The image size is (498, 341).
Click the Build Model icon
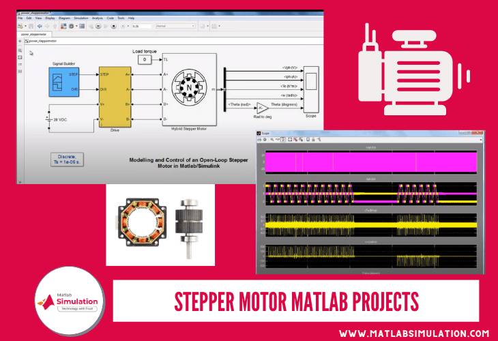[x=214, y=26]
